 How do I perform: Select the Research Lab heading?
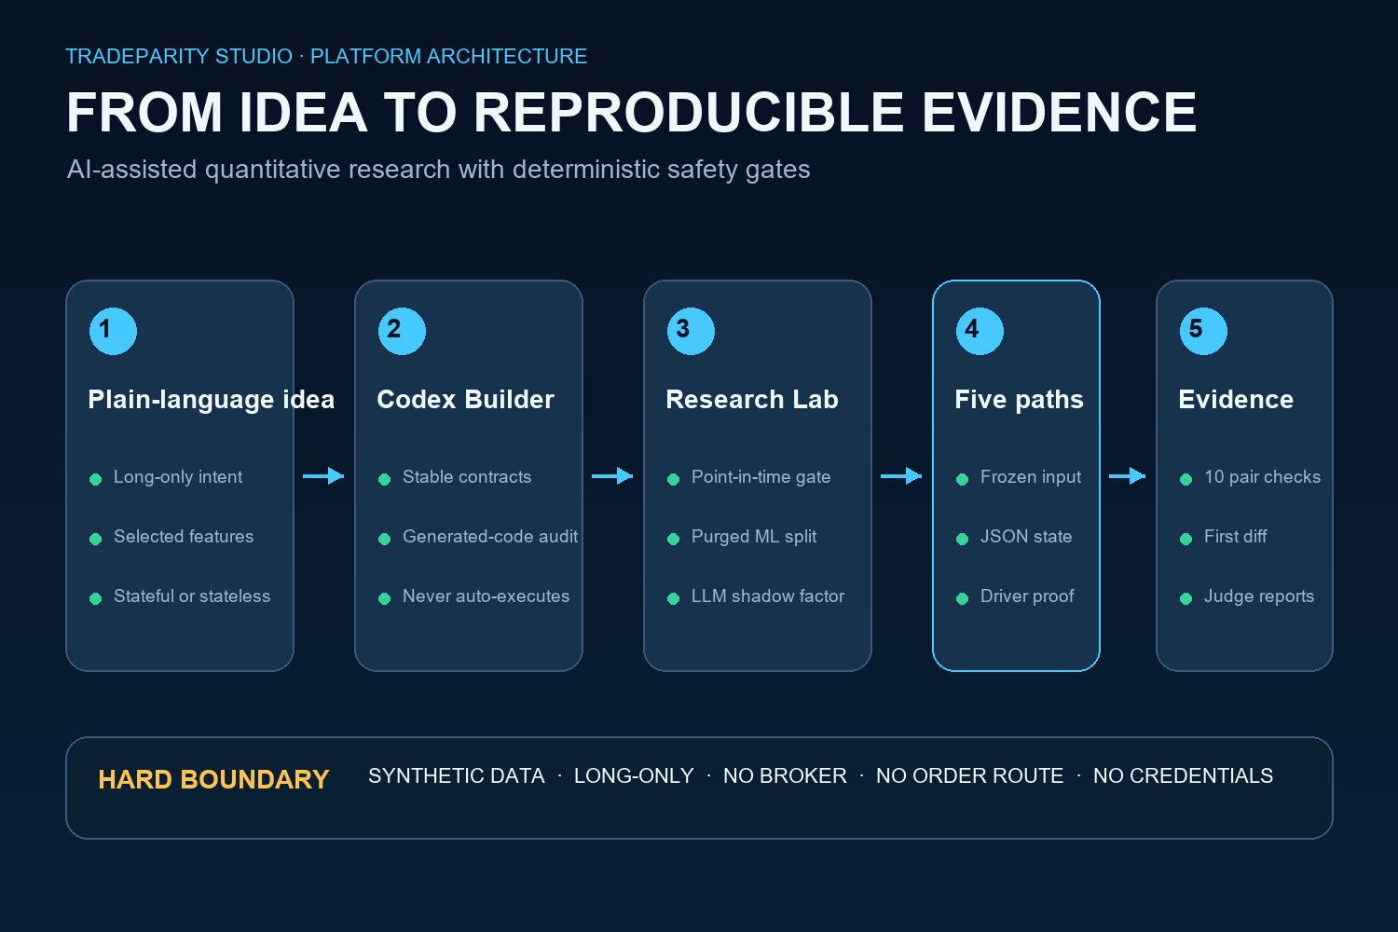pos(752,400)
